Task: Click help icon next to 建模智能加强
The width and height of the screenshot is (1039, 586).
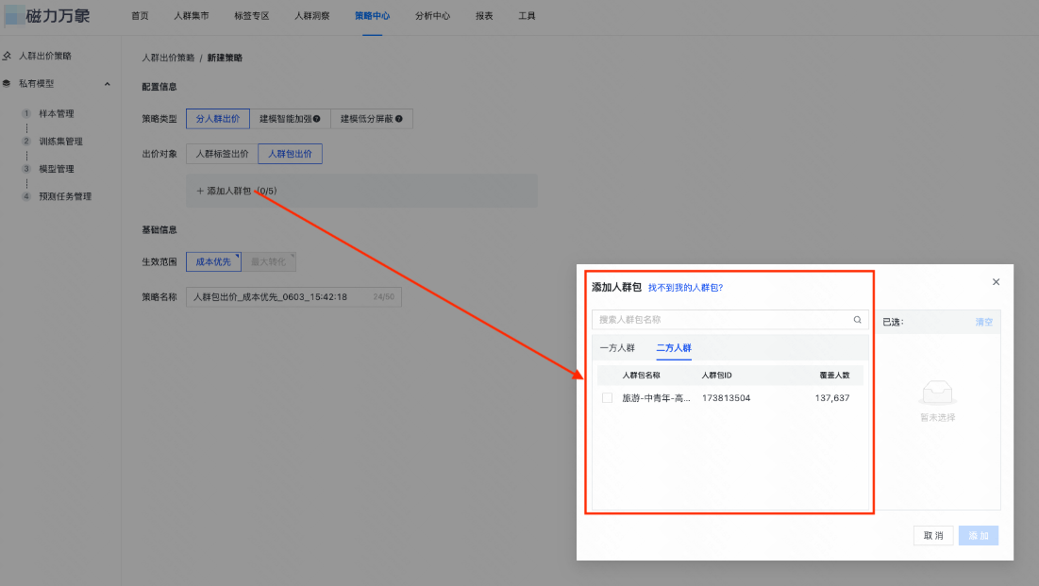Action: tap(317, 119)
